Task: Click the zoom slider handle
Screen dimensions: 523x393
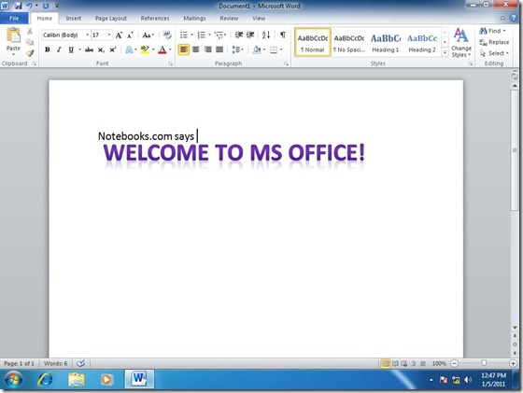Action: point(484,363)
